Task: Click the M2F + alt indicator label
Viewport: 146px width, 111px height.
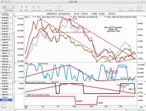Action: [29, 64]
